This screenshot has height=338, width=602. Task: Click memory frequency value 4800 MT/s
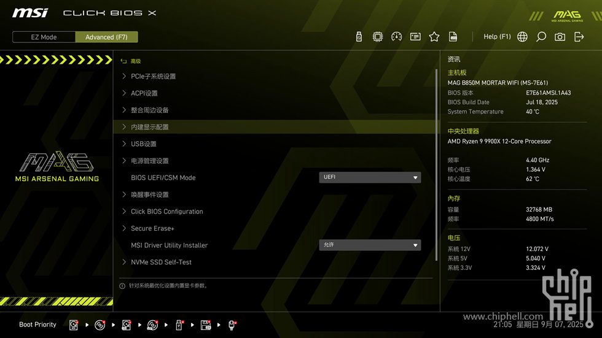click(x=540, y=219)
